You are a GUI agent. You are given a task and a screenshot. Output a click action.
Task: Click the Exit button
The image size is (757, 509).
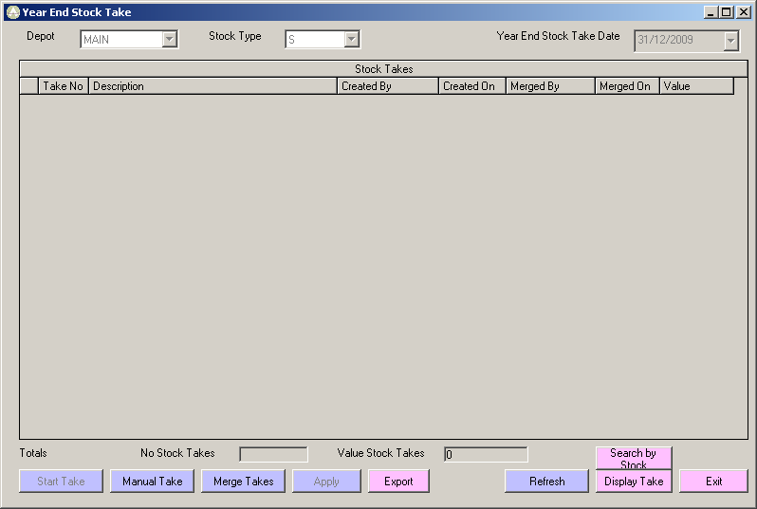713,481
